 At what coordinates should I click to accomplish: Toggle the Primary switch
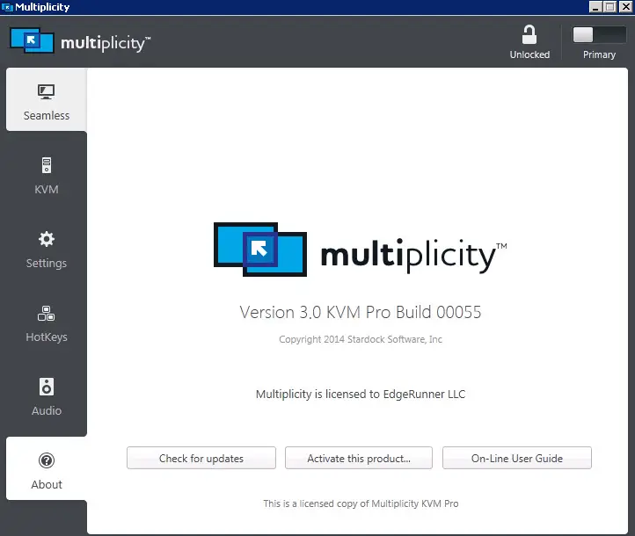click(599, 35)
